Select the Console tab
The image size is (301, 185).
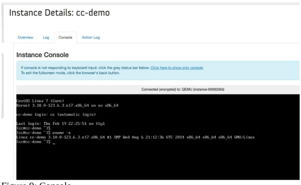pyautogui.click(x=65, y=38)
